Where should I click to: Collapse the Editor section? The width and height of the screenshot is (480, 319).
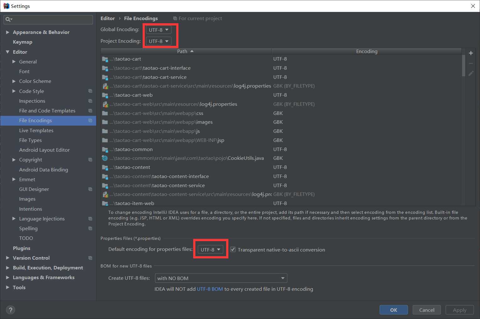pyautogui.click(x=8, y=52)
